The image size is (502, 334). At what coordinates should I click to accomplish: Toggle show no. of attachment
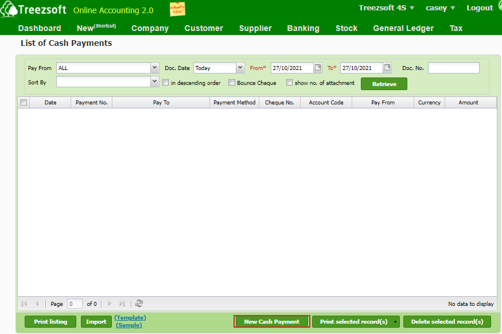tap(289, 83)
